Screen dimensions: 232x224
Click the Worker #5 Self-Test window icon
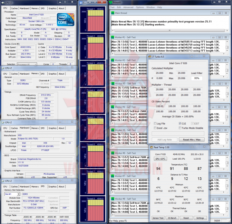click(x=112, y=130)
